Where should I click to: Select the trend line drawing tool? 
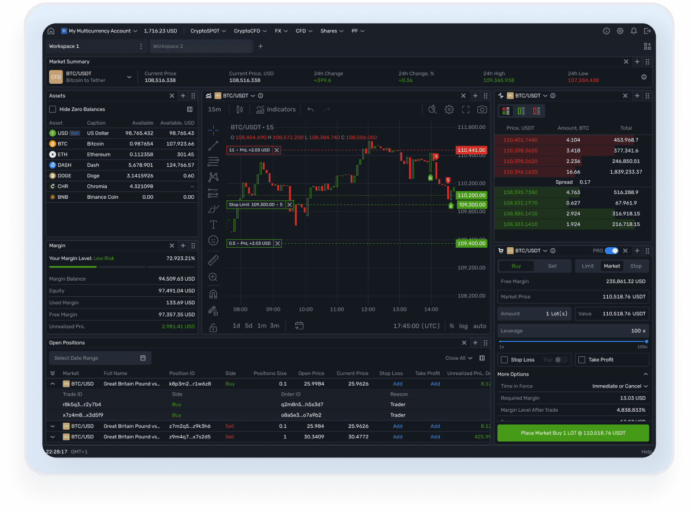[213, 146]
